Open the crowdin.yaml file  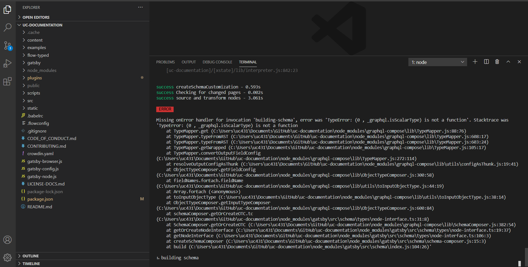tap(83, 154)
